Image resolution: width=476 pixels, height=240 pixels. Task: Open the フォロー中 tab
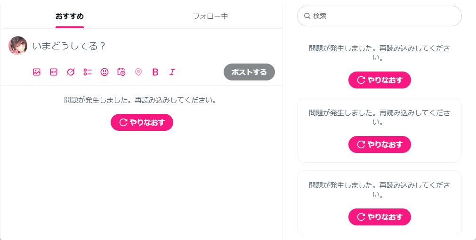[210, 16]
